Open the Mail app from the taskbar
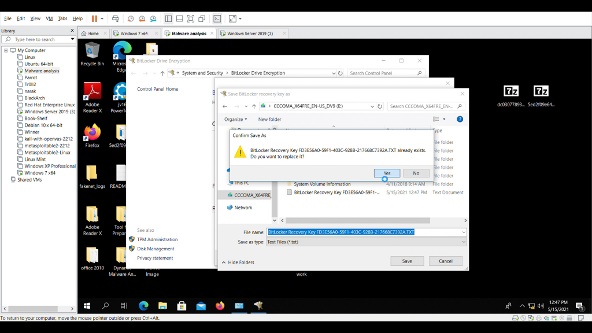 [201, 306]
